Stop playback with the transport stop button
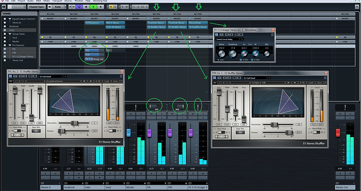This screenshot has width=361, height=191. [x=86, y=7]
